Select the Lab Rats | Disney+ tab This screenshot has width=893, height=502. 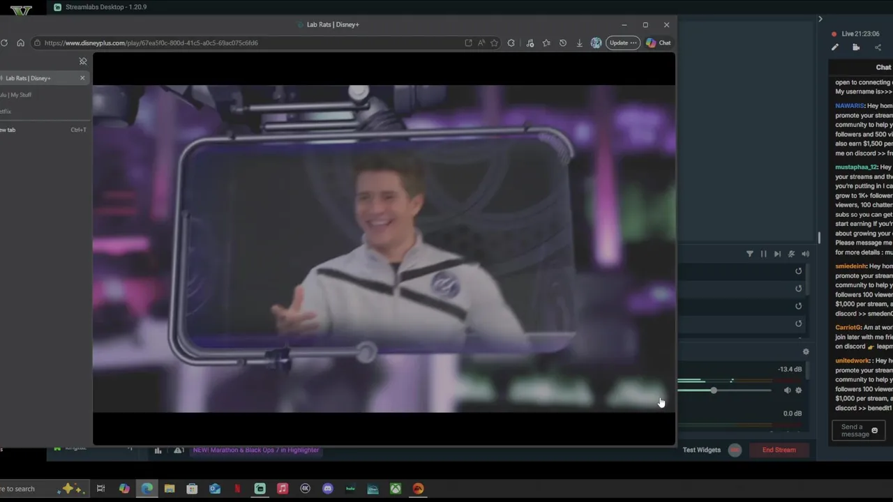pyautogui.click(x=43, y=78)
